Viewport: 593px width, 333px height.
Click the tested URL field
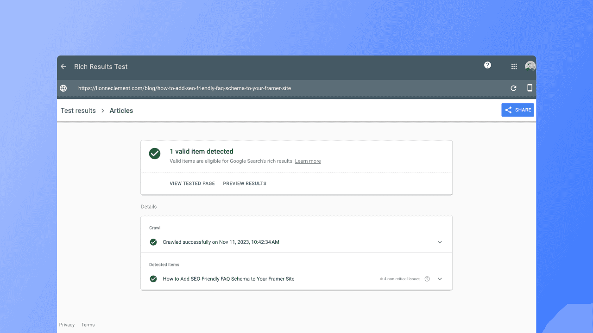click(184, 88)
